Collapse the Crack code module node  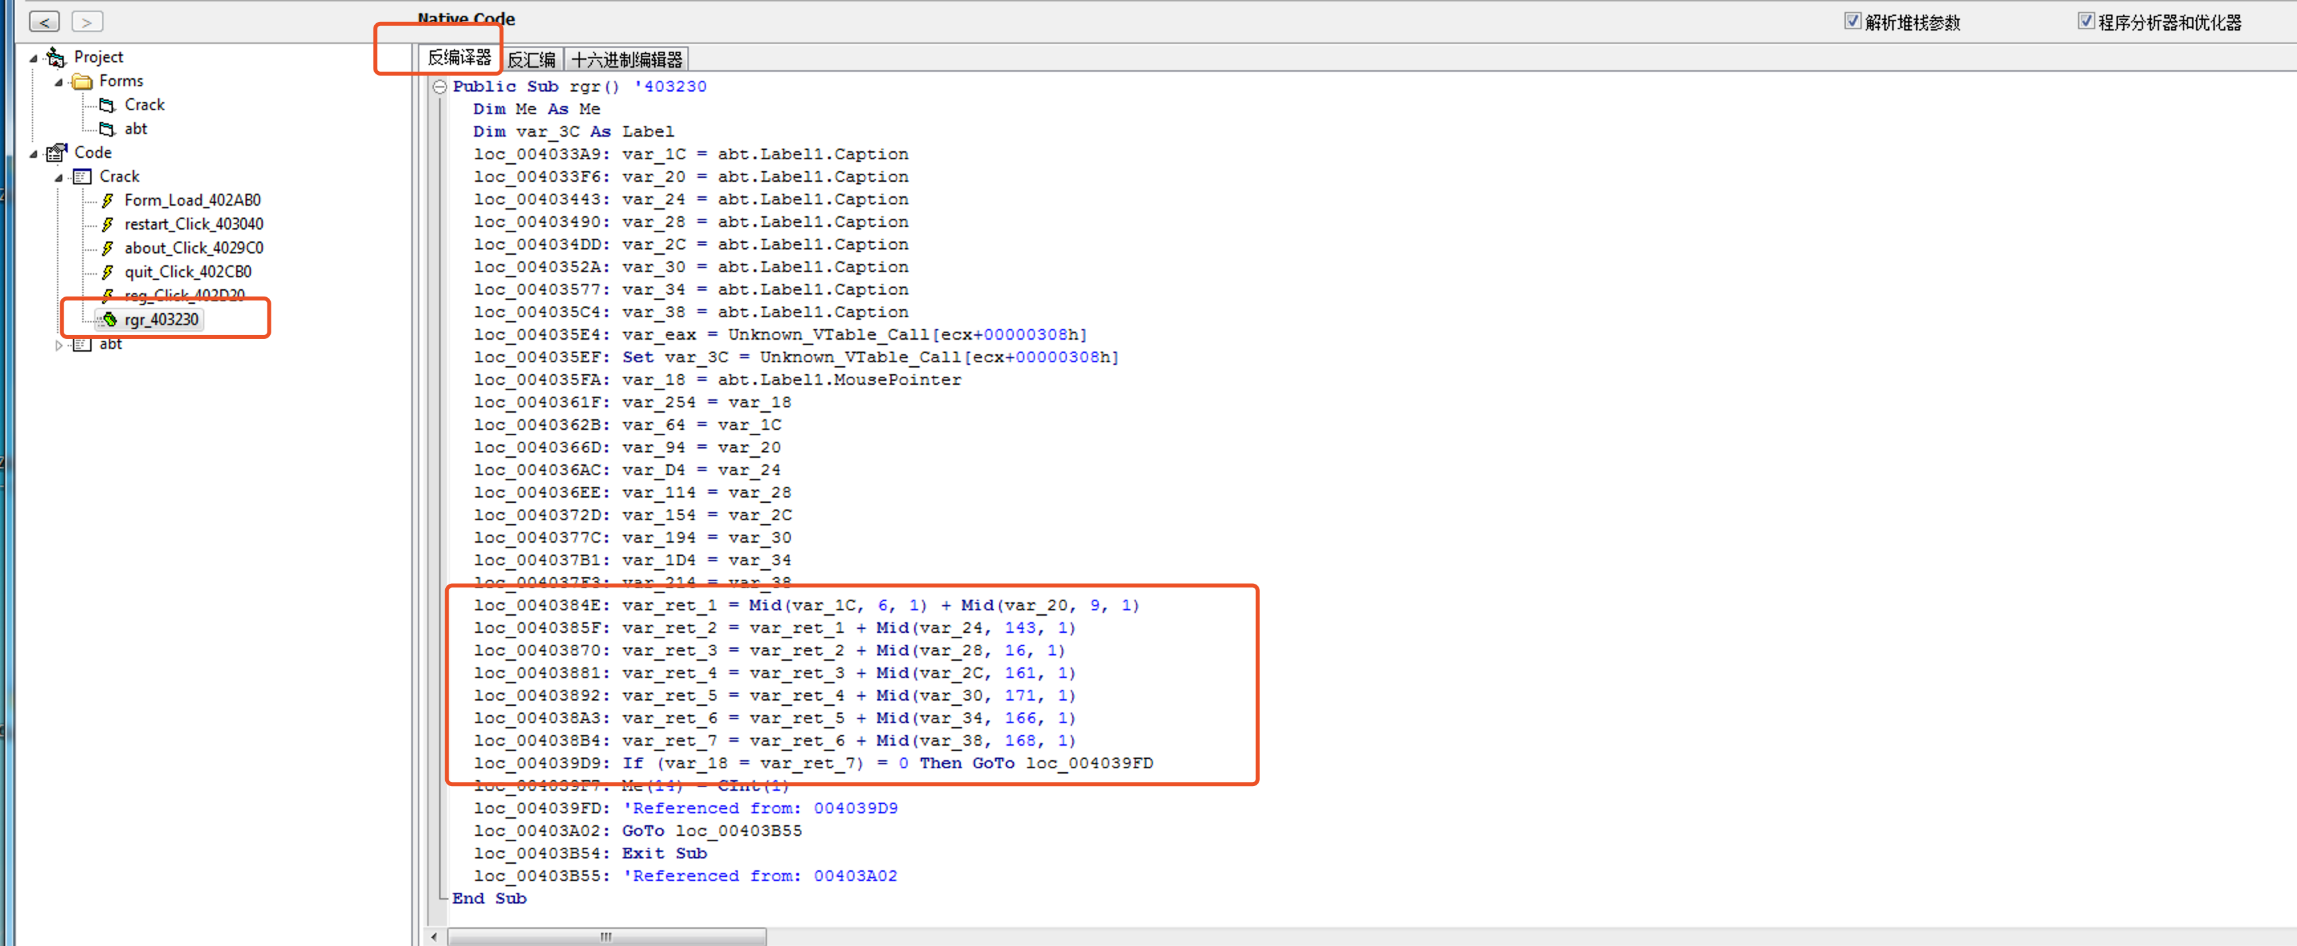(x=59, y=177)
